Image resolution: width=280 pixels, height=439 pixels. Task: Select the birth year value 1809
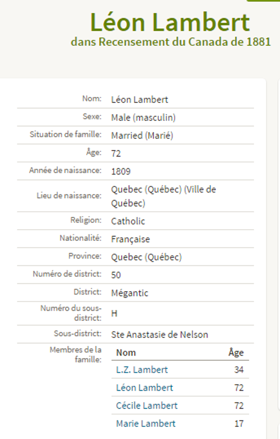(121, 171)
